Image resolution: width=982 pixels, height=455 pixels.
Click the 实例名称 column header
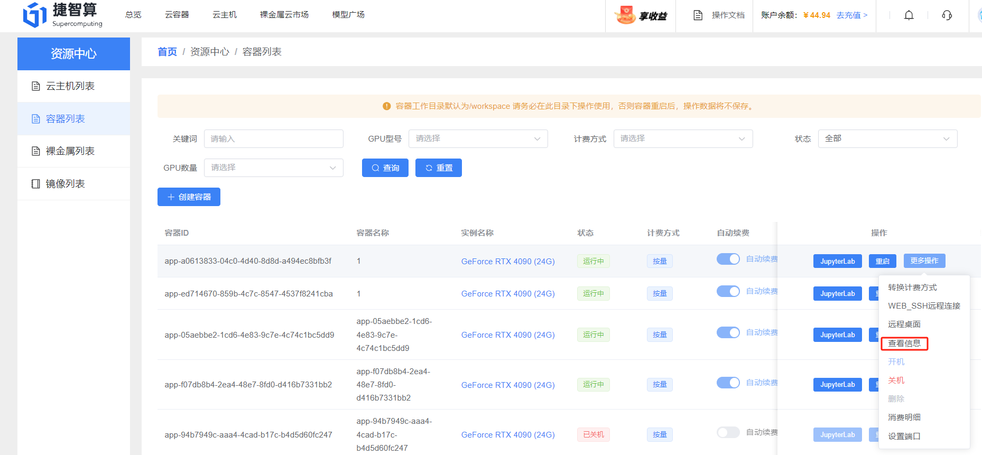pyautogui.click(x=477, y=233)
